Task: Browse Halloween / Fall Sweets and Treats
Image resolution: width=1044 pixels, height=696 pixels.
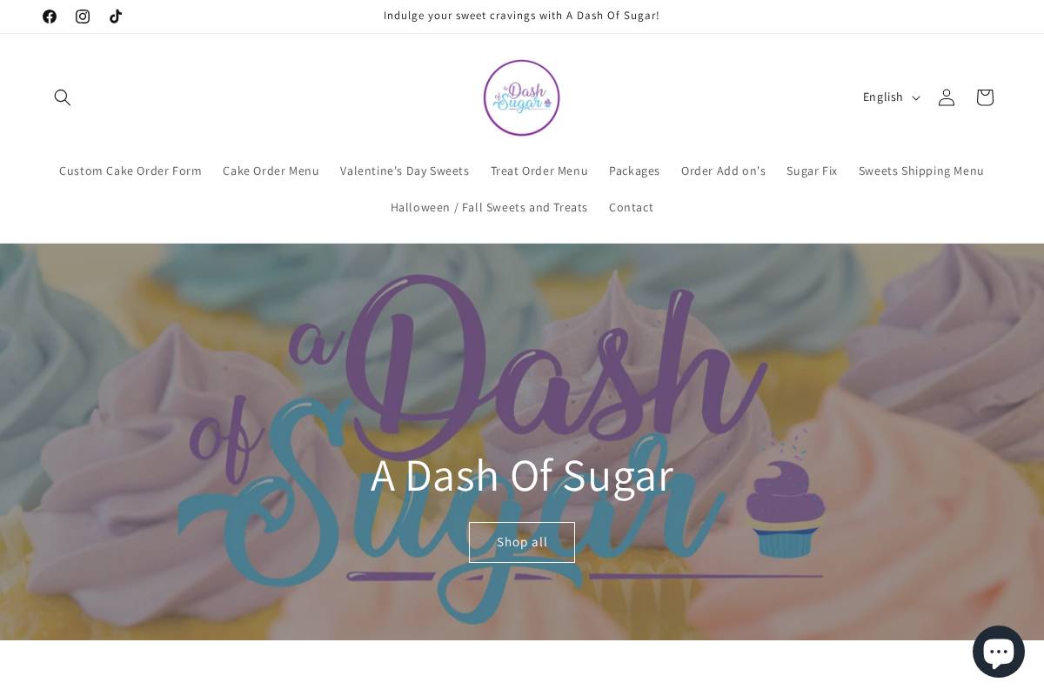Action: point(489,207)
